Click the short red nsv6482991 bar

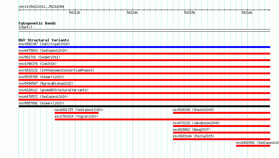pos(253,146)
